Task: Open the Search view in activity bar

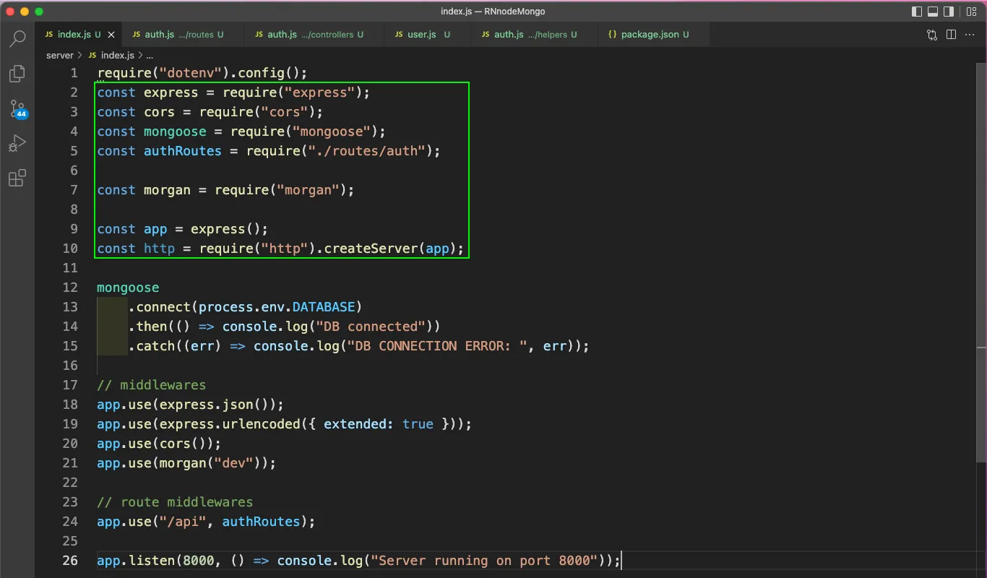Action: pyautogui.click(x=17, y=38)
